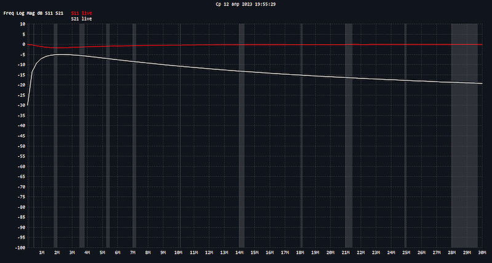Click the widest shaded band near 28M–29M

point(464,135)
